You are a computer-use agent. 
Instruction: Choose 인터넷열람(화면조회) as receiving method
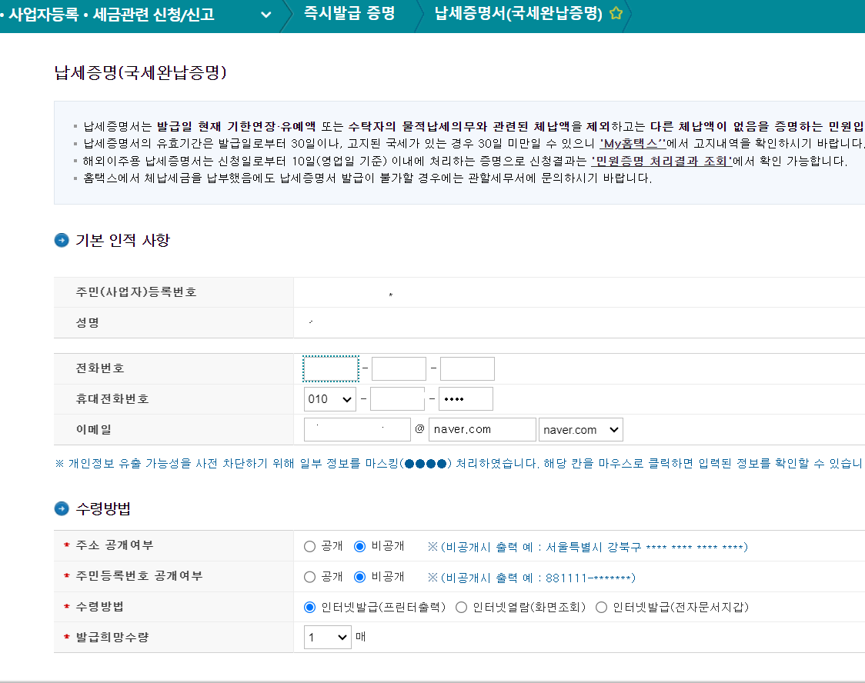click(x=459, y=607)
